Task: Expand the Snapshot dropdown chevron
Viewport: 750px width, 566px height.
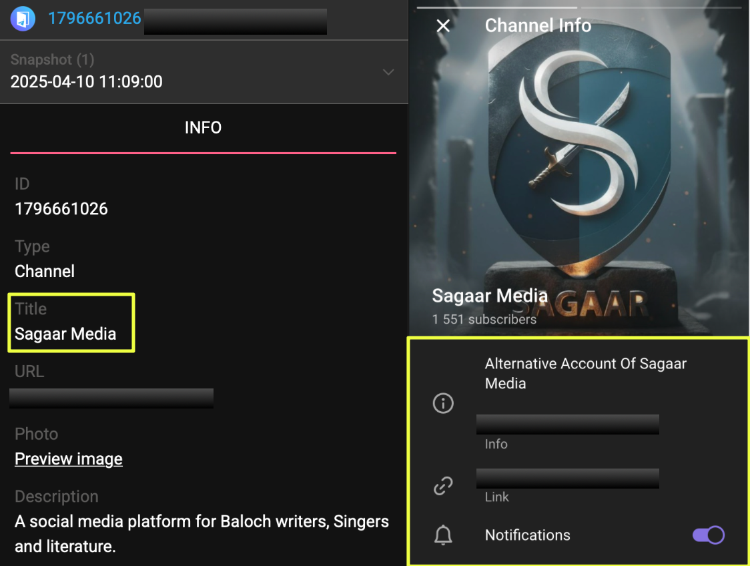Action: [388, 72]
